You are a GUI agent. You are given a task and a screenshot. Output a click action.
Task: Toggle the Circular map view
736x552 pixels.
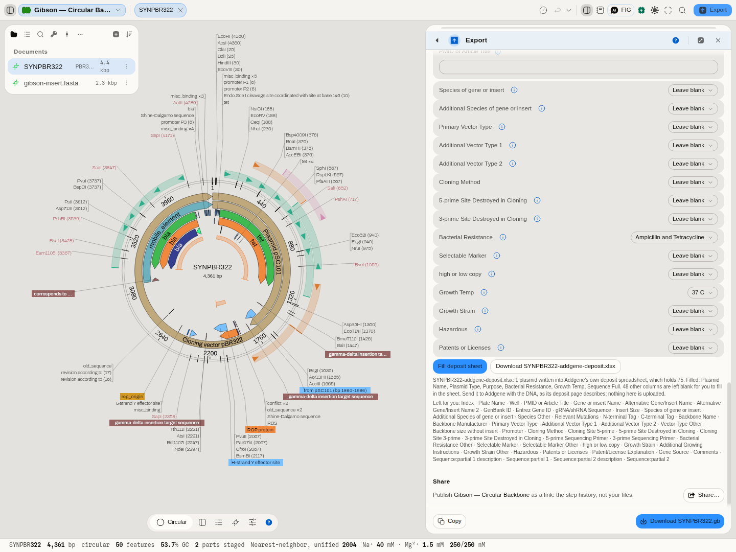tap(172, 522)
